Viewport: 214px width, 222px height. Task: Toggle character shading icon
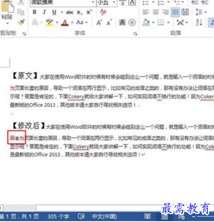(x=122, y=23)
